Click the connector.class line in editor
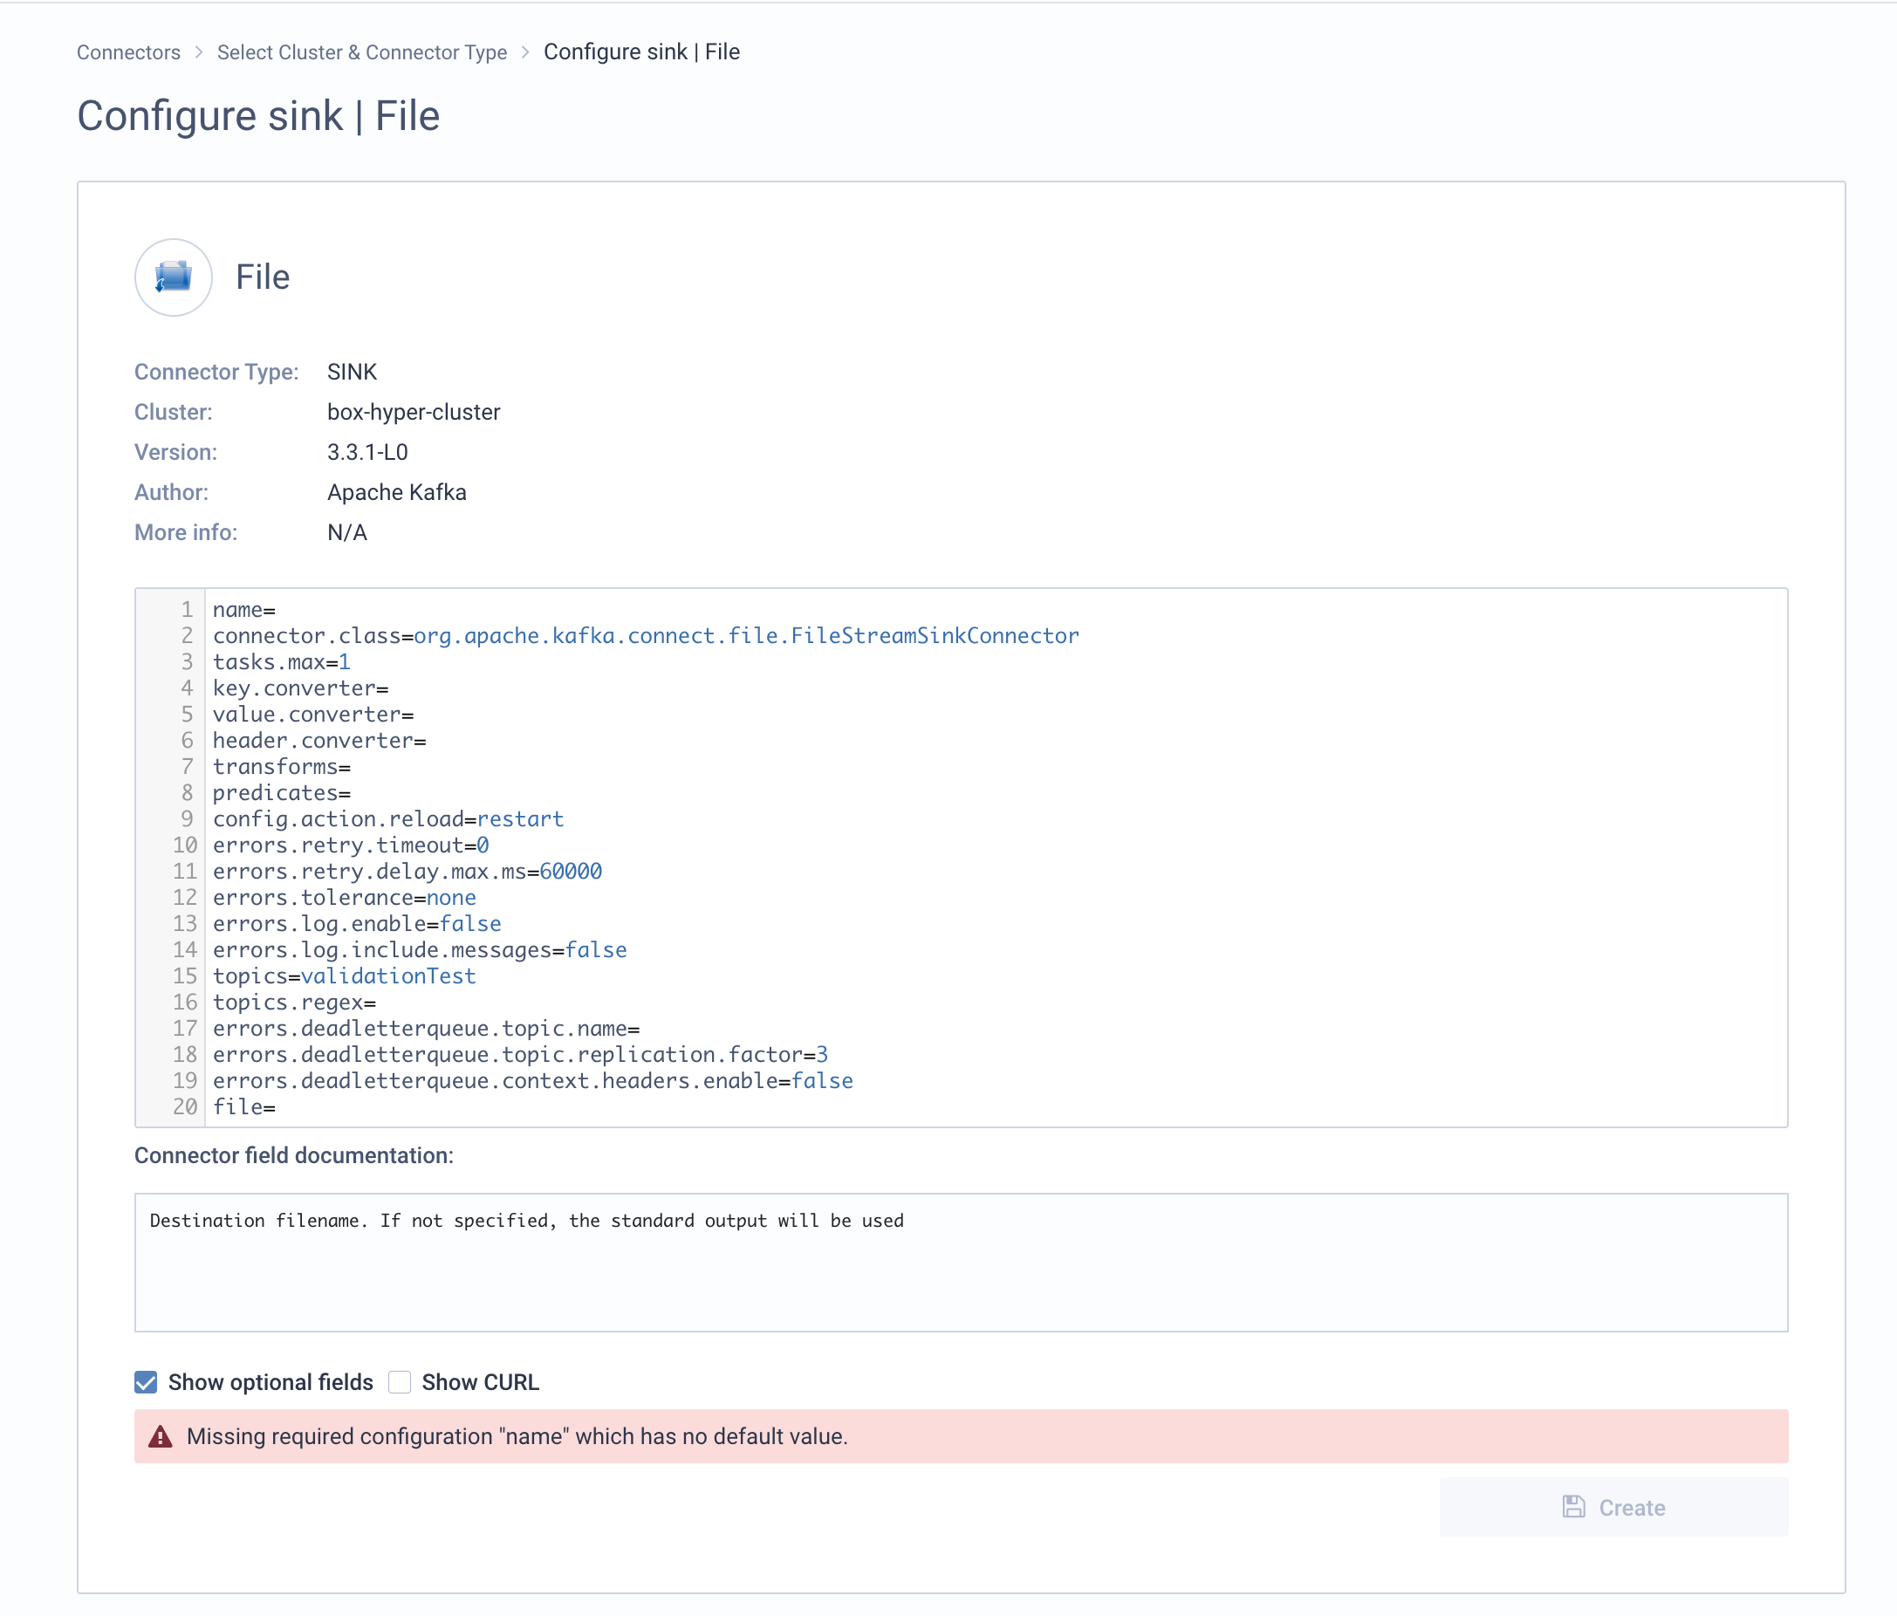Image resolution: width=1897 pixels, height=1616 pixels. coord(646,635)
